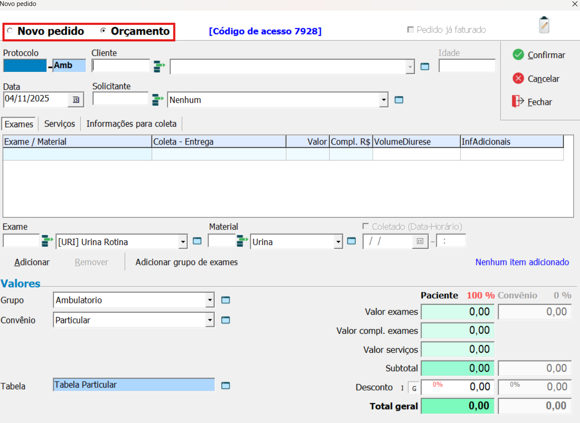Open the Informações para coleta tab
580x423 pixels.
pyautogui.click(x=131, y=124)
